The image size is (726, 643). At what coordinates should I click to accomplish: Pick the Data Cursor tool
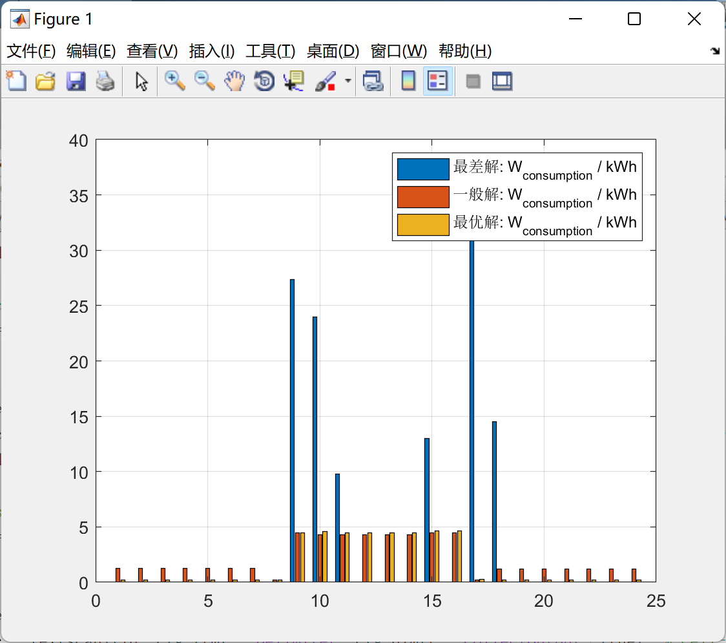point(294,81)
